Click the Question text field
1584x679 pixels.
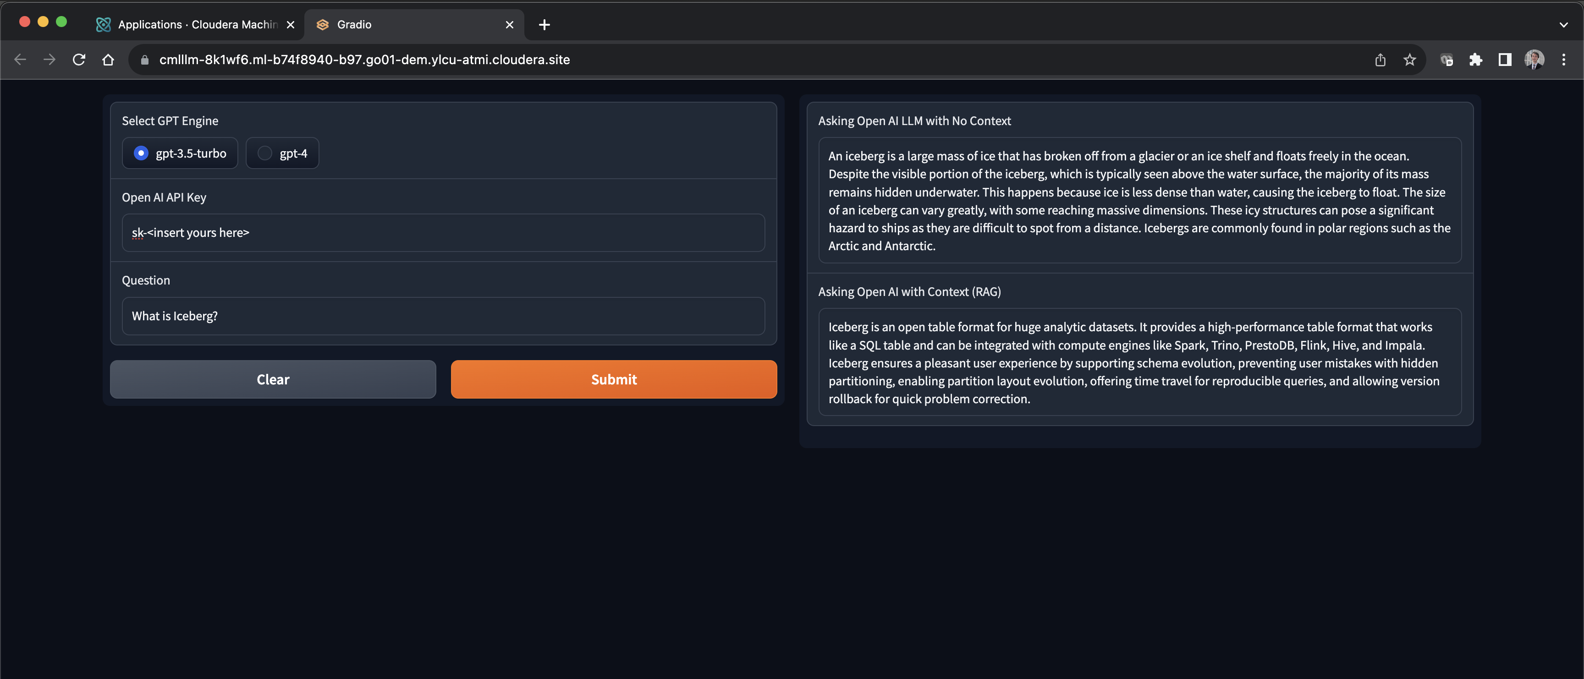443,316
